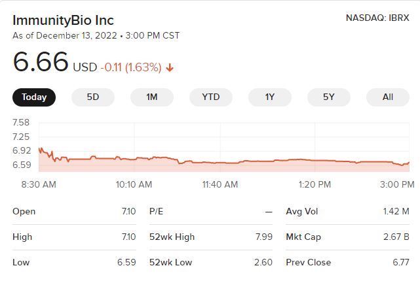This screenshot has width=420, height=285.
Task: Switch to the 5D chart range
Action: pos(93,97)
